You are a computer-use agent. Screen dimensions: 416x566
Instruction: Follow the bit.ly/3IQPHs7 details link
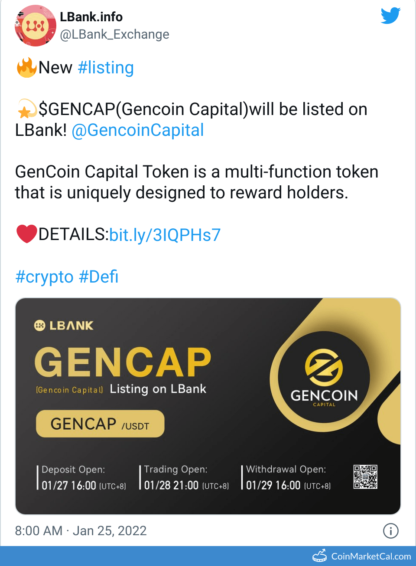click(165, 235)
